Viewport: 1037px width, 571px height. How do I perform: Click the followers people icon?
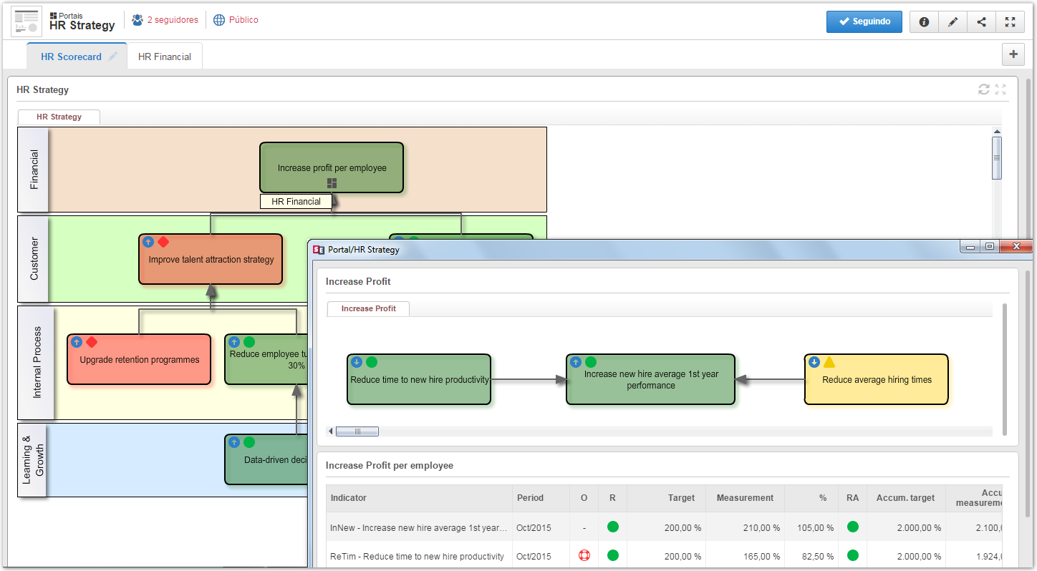[x=138, y=20]
